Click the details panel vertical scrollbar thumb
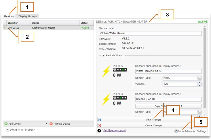Viewport: 211px width, 139px height. (205, 68)
